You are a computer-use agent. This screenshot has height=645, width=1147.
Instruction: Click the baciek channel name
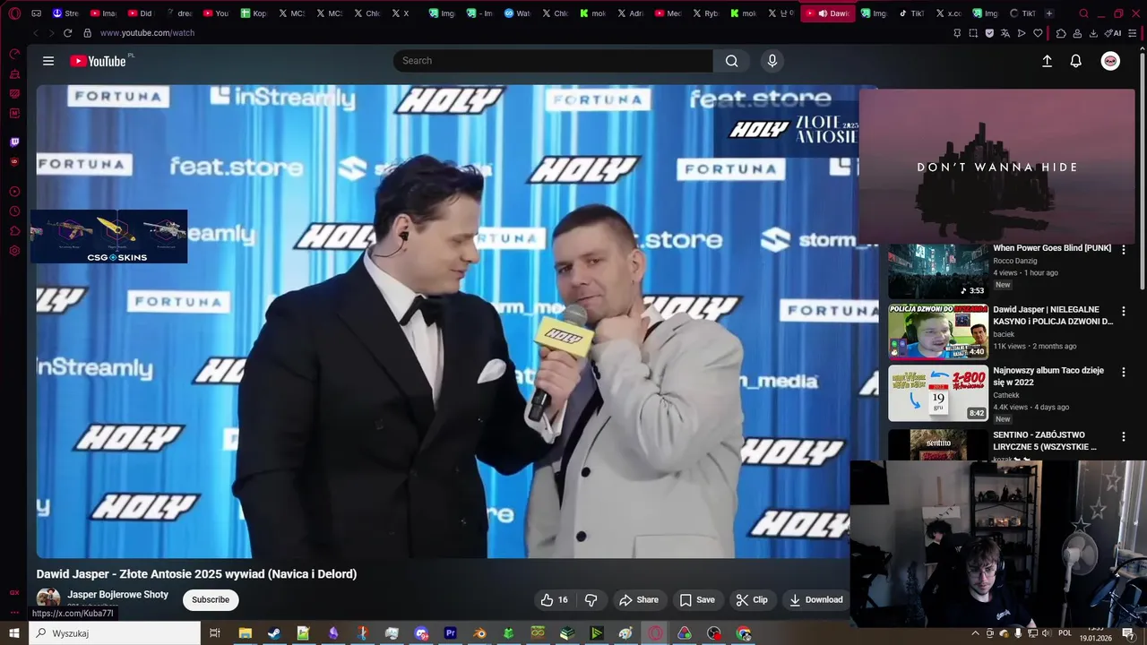point(1004,334)
